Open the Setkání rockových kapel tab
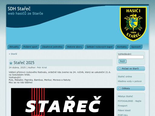155x116 pixels. pos(100,47)
